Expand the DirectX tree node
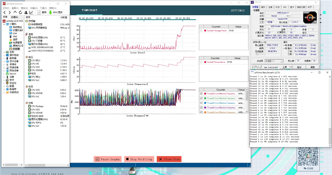The height and width of the screenshot is (175, 332). tap(4, 74)
